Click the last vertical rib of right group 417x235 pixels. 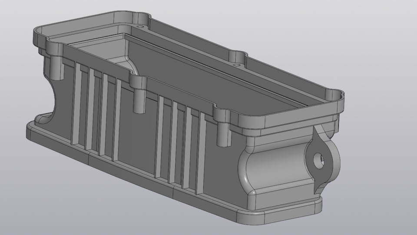click(201, 154)
